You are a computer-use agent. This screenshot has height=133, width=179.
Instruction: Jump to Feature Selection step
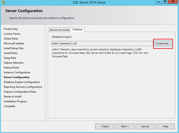tap(14, 63)
